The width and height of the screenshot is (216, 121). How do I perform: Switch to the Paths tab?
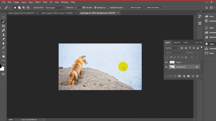[x=186, y=43]
